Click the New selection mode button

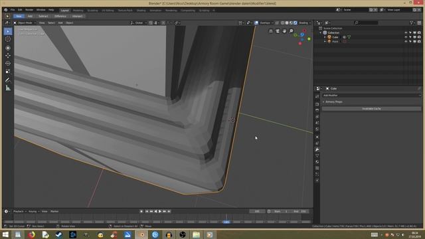(x=19, y=16)
